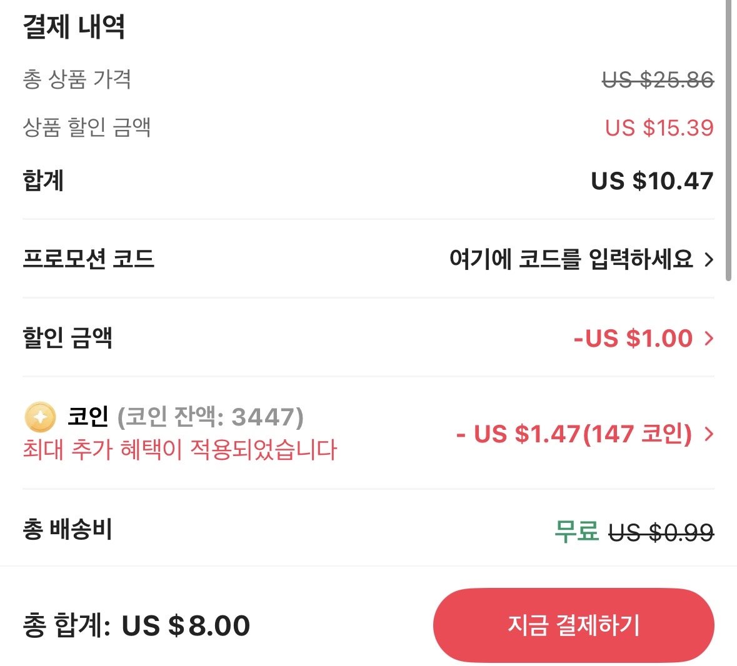Click the 코인 잔액 3447 balance text

[213, 415]
